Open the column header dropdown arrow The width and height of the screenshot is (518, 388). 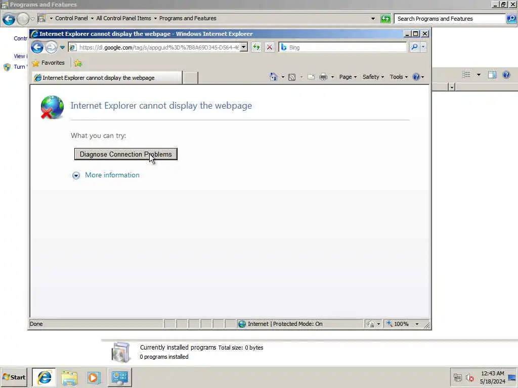(x=452, y=87)
